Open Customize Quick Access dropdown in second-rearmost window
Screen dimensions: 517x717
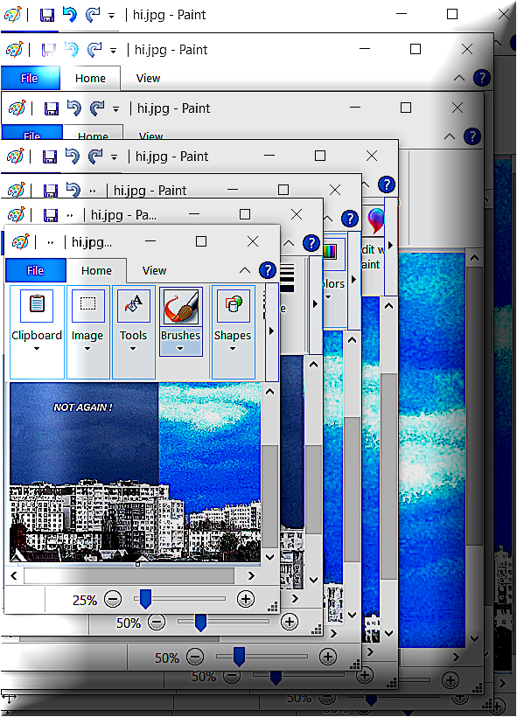(113, 51)
